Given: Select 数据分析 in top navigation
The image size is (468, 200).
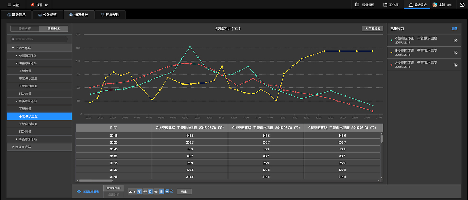Looking at the screenshot, I should [417, 5].
